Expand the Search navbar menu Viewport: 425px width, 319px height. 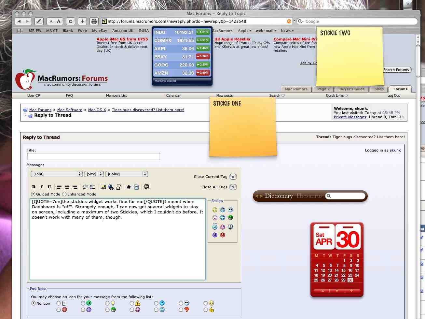pyautogui.click(x=277, y=95)
